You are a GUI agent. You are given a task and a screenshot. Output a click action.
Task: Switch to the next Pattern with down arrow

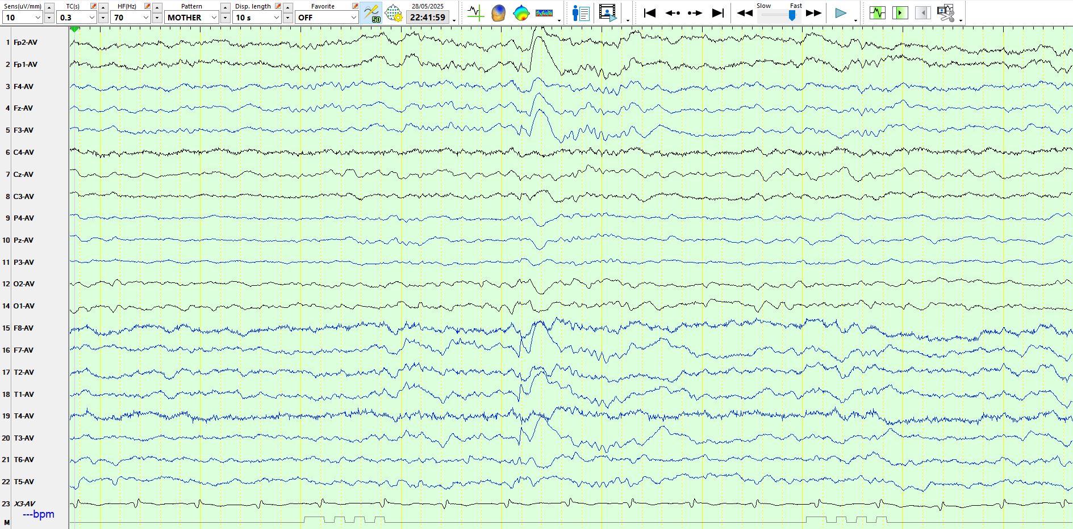[x=226, y=18]
